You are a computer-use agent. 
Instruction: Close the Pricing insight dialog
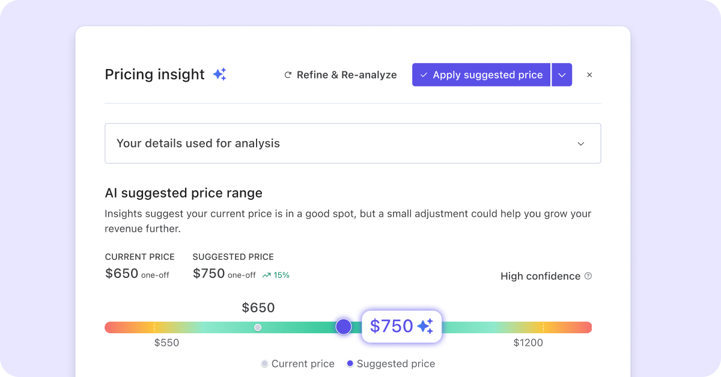pos(589,75)
